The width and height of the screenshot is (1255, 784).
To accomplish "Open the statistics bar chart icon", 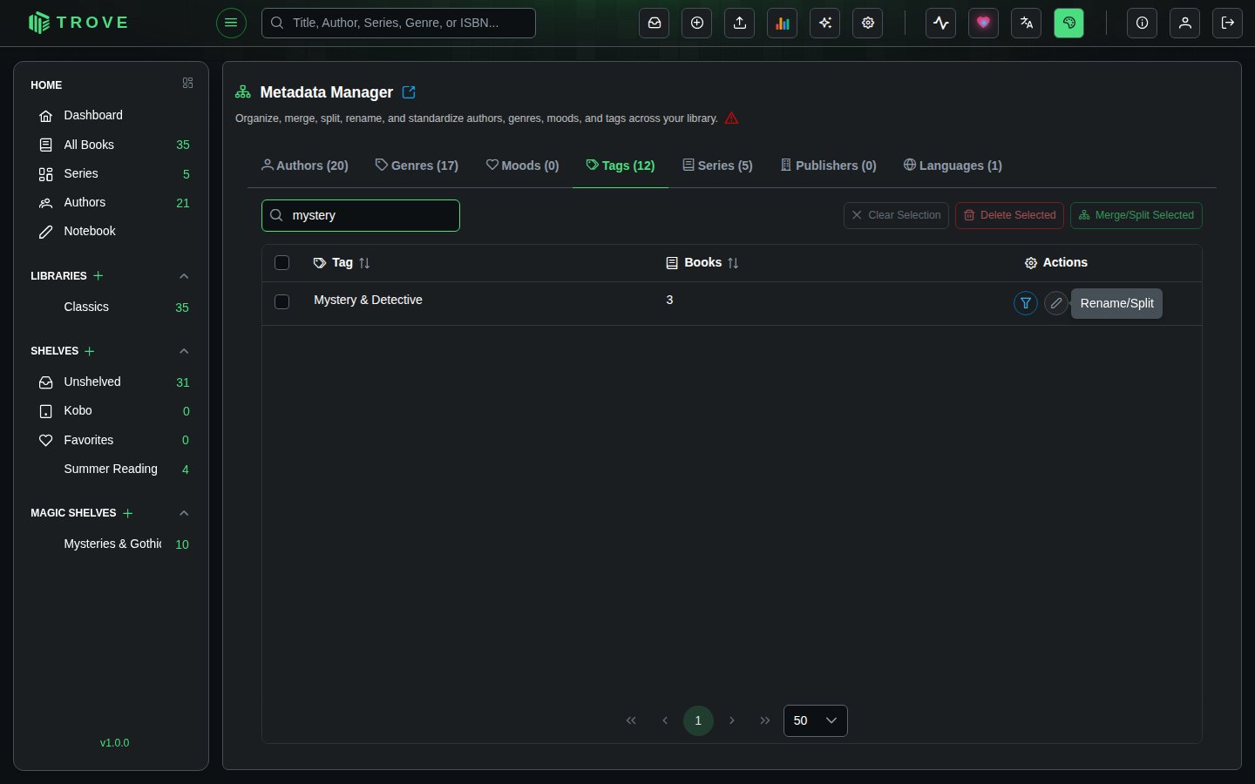I will pyautogui.click(x=783, y=23).
